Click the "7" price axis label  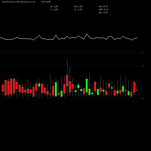pos(143,53)
